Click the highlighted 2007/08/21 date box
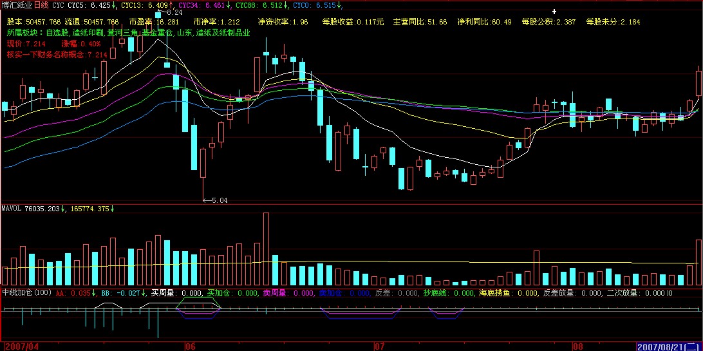 (669, 346)
